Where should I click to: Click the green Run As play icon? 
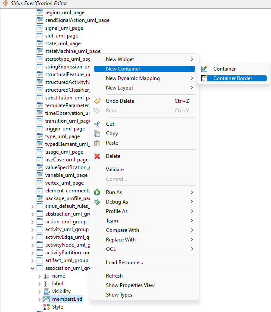click(97, 192)
